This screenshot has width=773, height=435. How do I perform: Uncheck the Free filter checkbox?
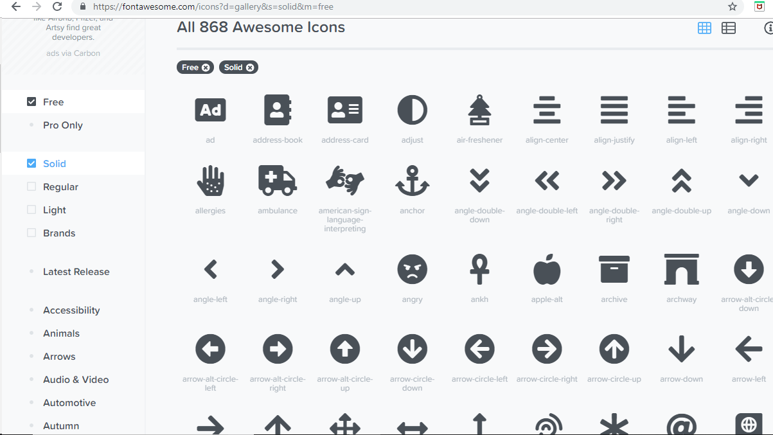click(x=31, y=101)
